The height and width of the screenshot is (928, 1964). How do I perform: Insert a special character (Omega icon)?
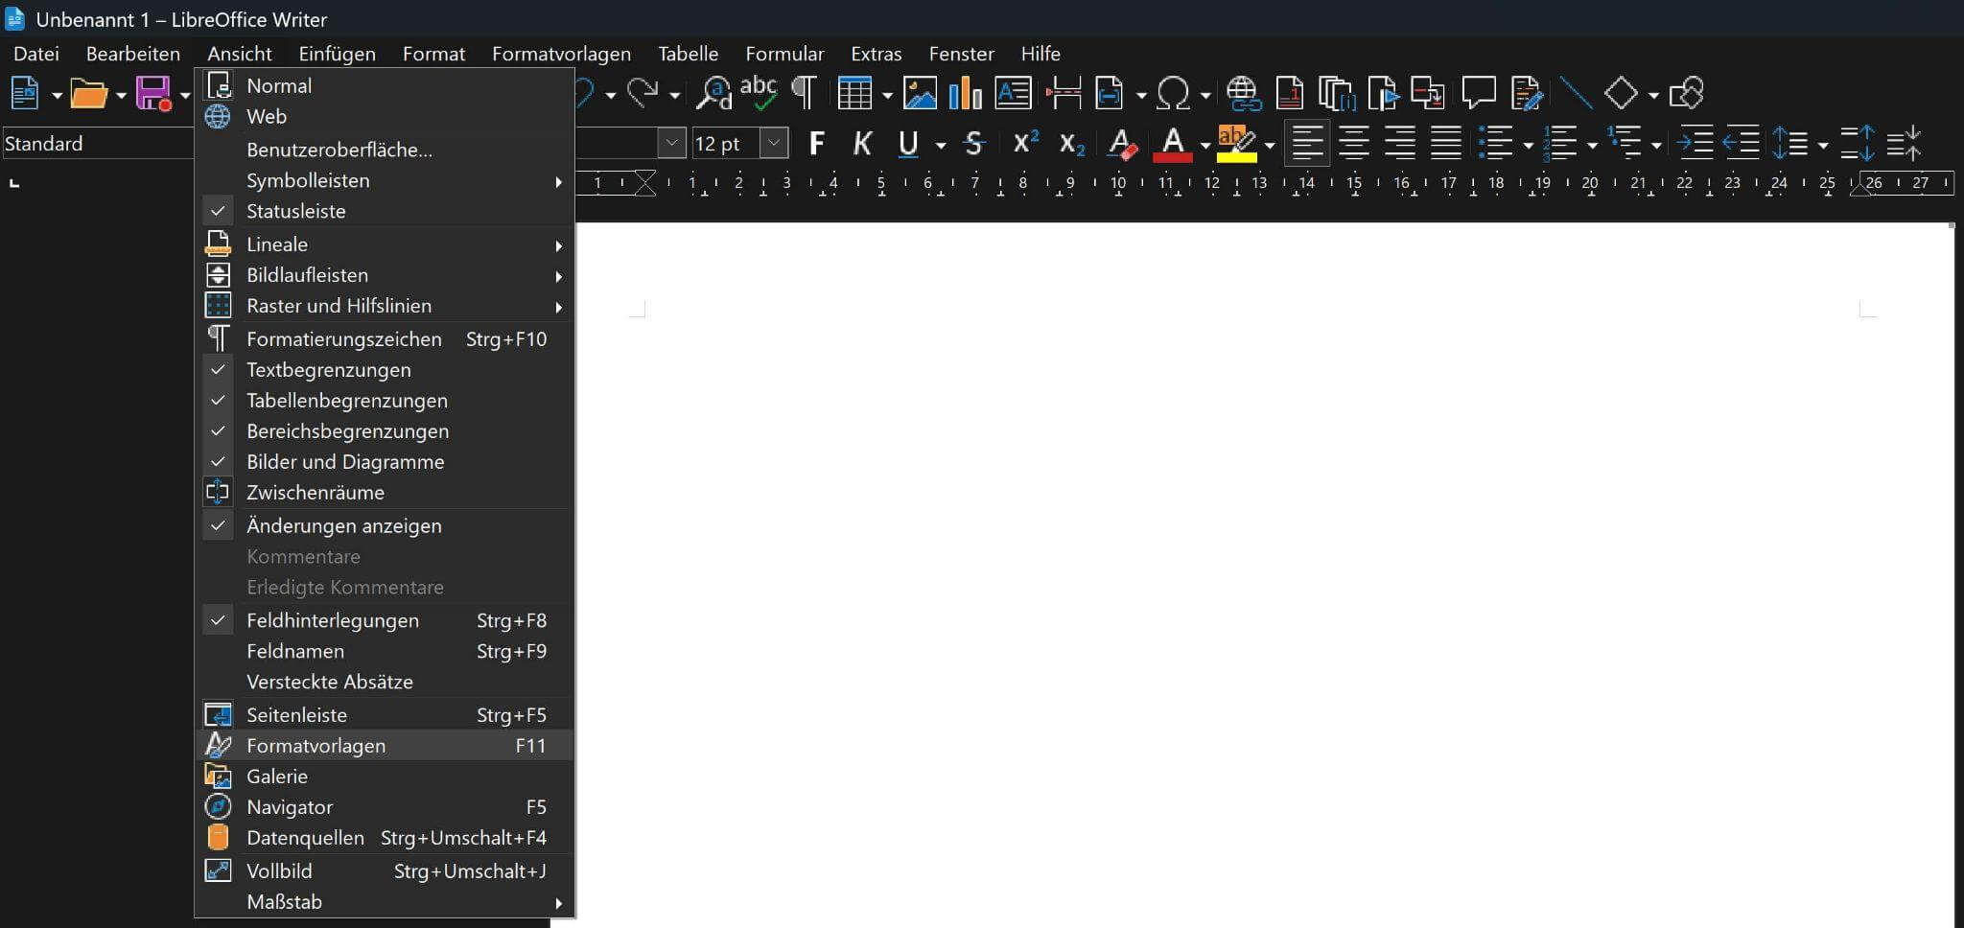[x=1175, y=93]
